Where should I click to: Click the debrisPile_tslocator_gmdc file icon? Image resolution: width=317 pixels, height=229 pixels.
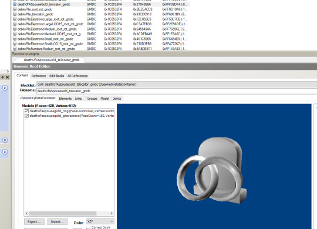[x=15, y=14]
